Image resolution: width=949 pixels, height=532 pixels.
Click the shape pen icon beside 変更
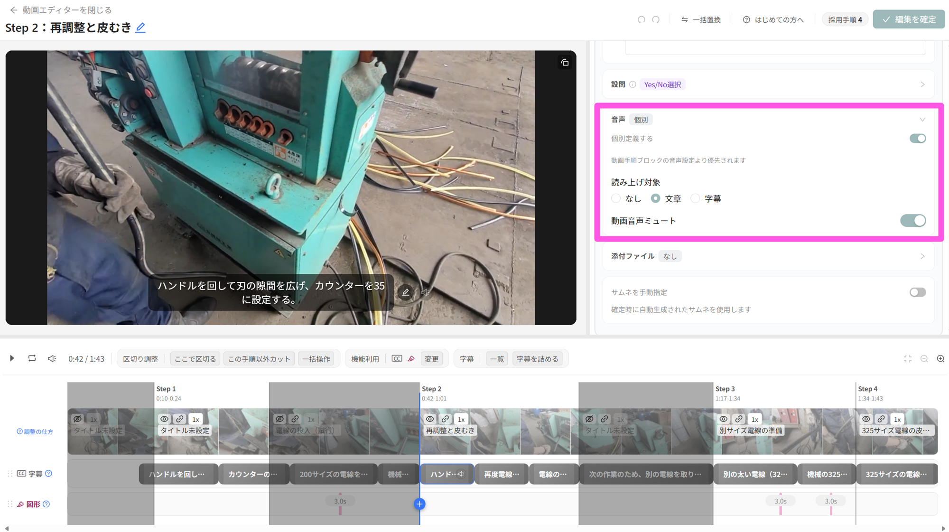pos(411,359)
